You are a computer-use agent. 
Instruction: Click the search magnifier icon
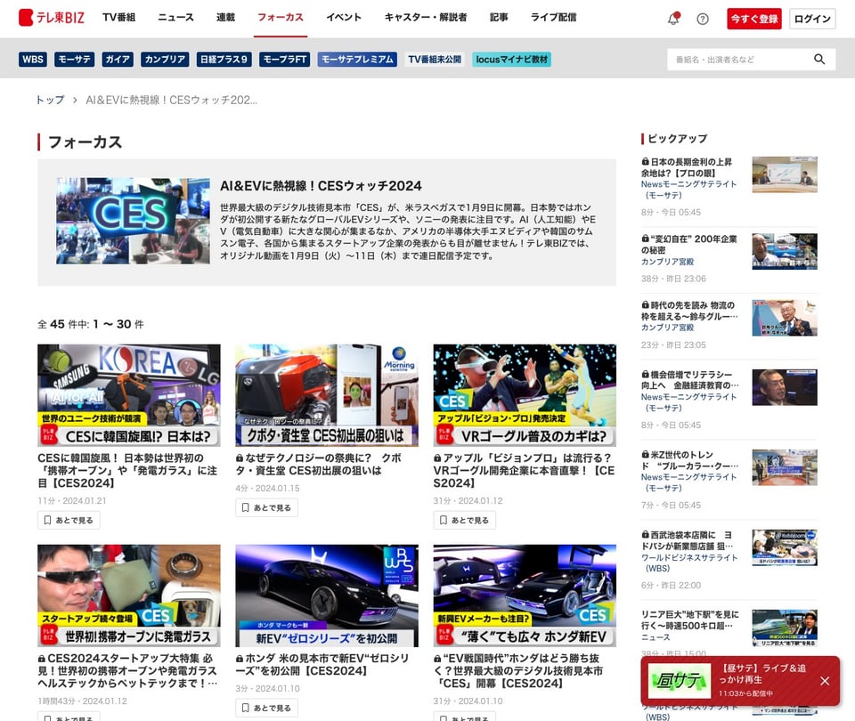[819, 60]
